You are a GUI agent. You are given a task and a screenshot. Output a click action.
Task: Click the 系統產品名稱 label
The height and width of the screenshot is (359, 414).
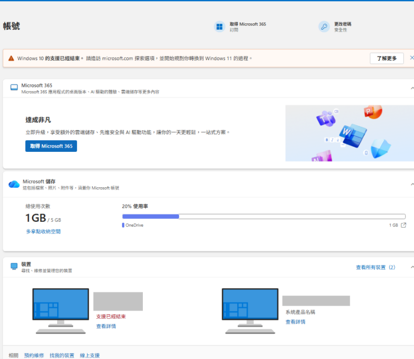(x=300, y=312)
